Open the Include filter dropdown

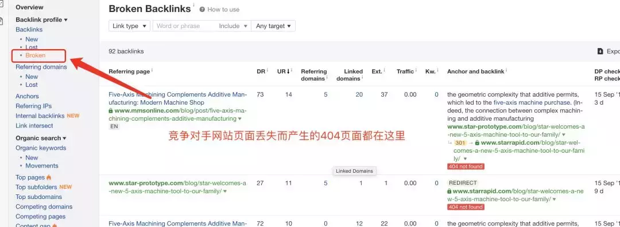click(233, 26)
